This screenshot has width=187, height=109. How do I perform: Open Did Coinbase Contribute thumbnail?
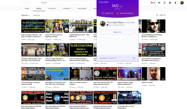click(154, 50)
